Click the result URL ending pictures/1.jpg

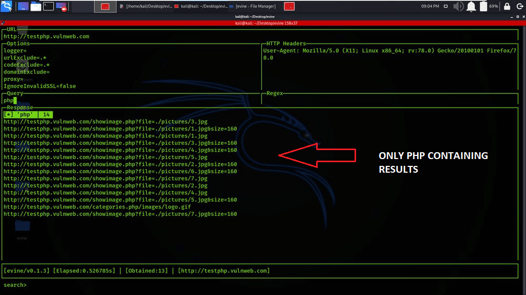pyautogui.click(x=105, y=136)
